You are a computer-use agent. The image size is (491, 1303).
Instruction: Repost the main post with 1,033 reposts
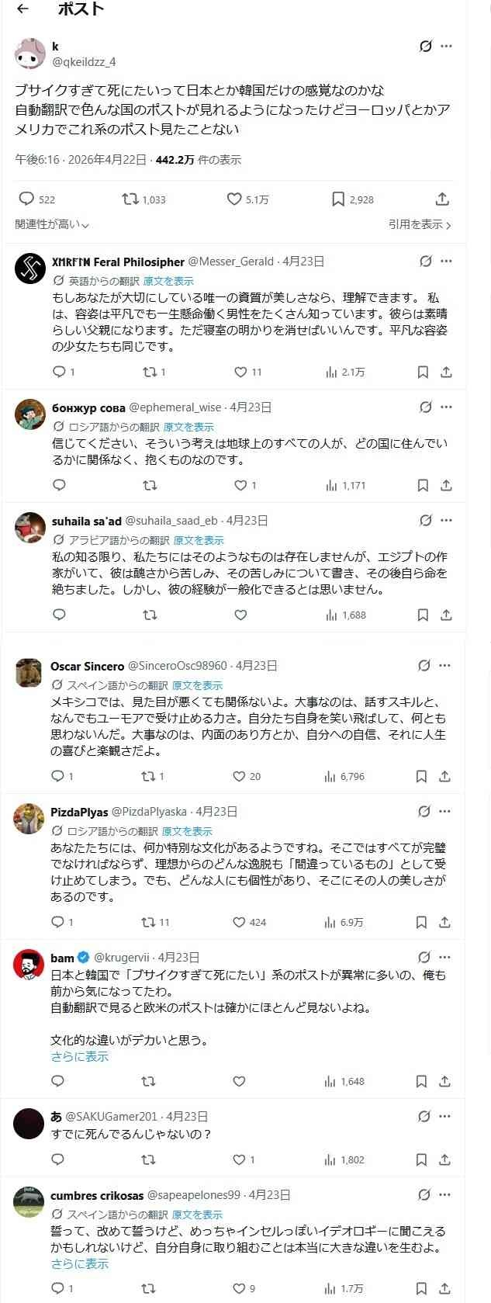point(130,199)
